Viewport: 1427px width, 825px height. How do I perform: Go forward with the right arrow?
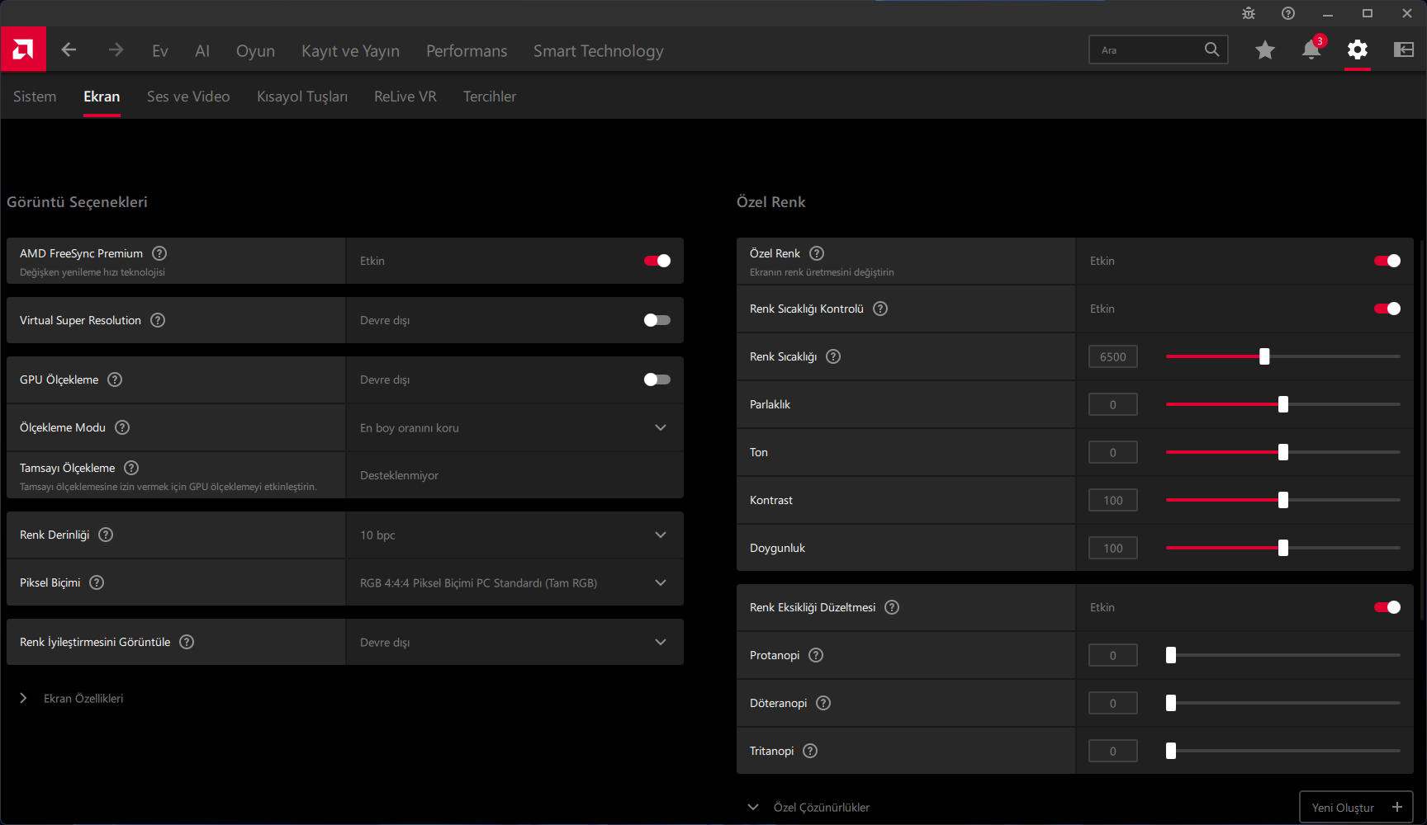[116, 50]
